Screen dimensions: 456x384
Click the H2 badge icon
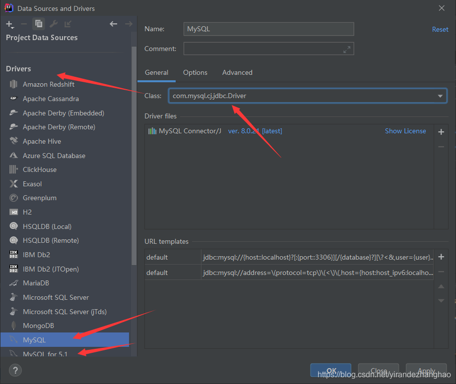click(x=14, y=213)
